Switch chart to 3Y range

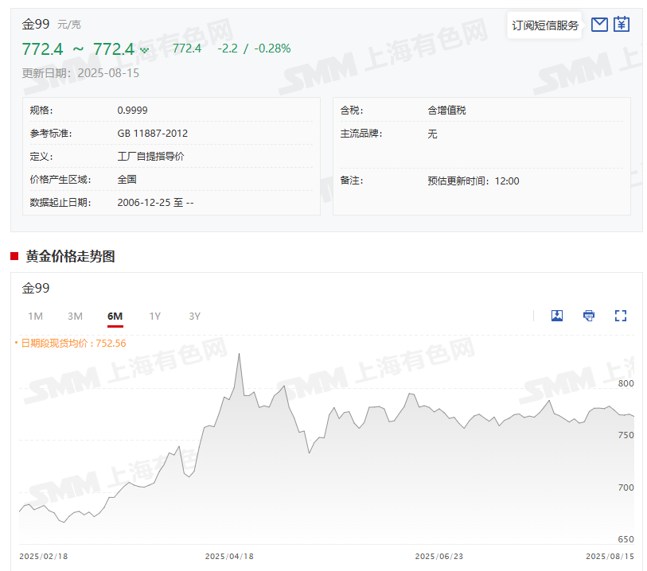coord(194,317)
